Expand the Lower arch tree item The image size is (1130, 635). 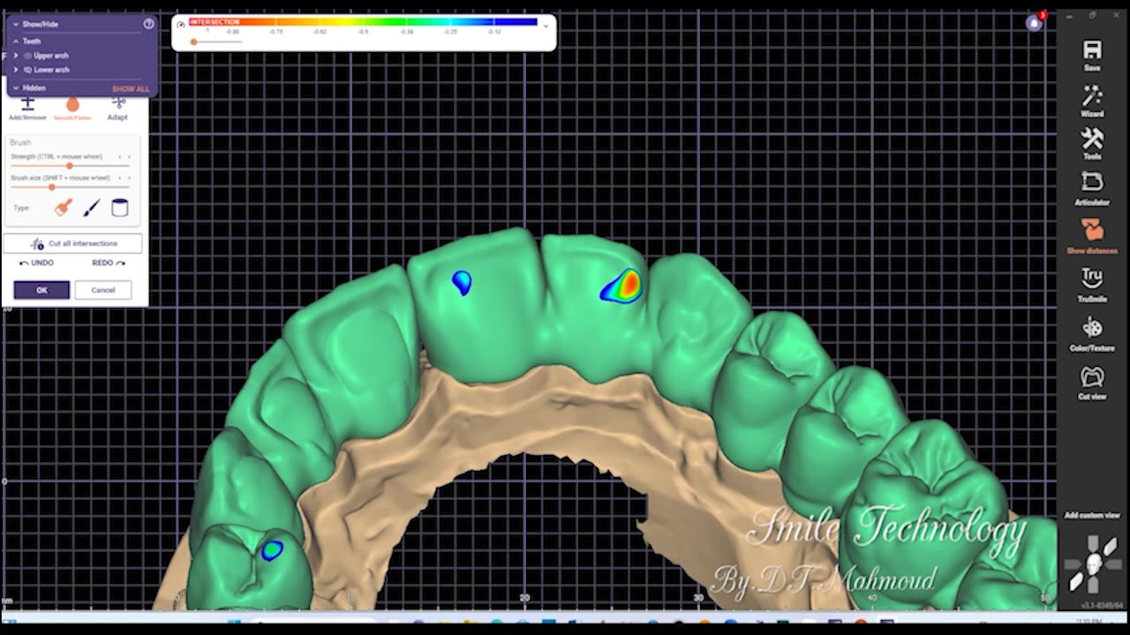tap(16, 70)
